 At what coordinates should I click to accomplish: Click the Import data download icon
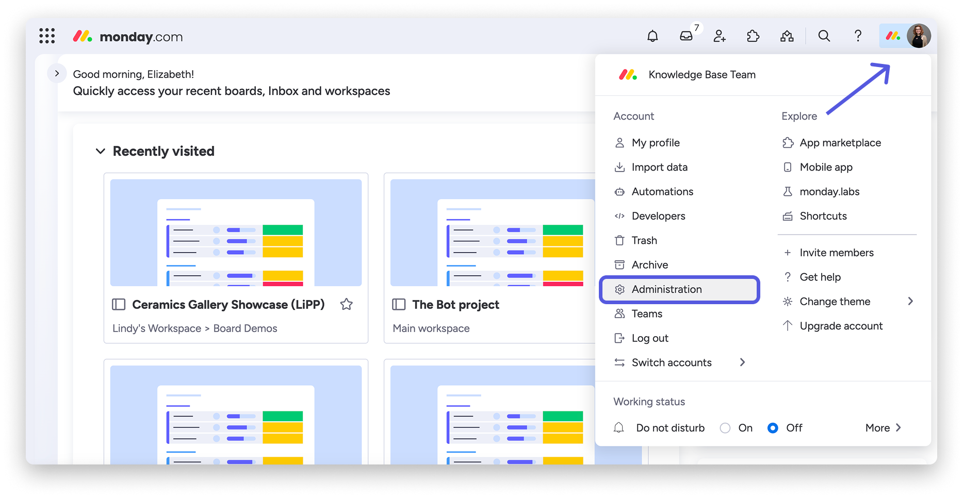click(619, 167)
